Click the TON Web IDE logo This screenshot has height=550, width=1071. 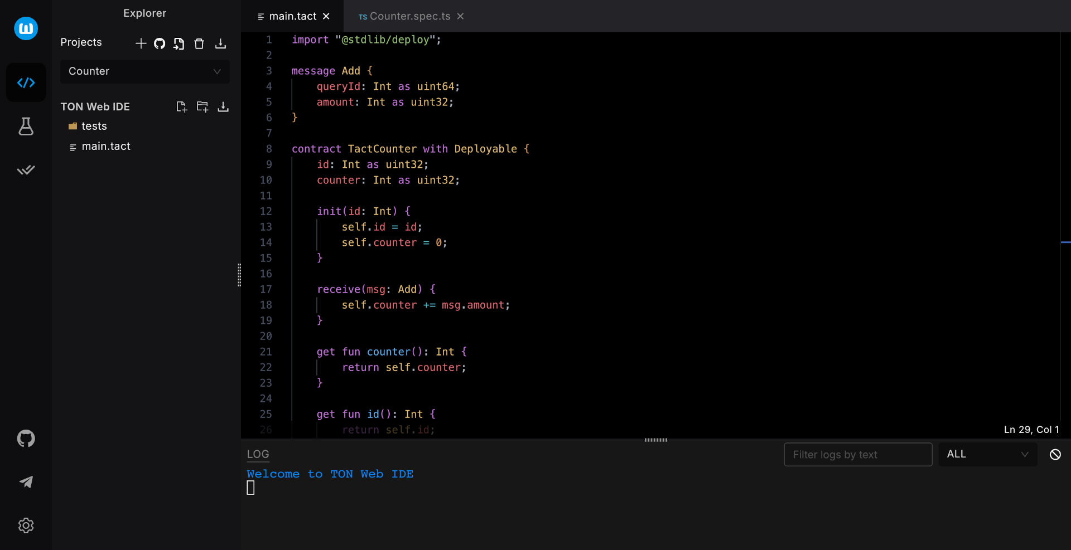pyautogui.click(x=26, y=28)
